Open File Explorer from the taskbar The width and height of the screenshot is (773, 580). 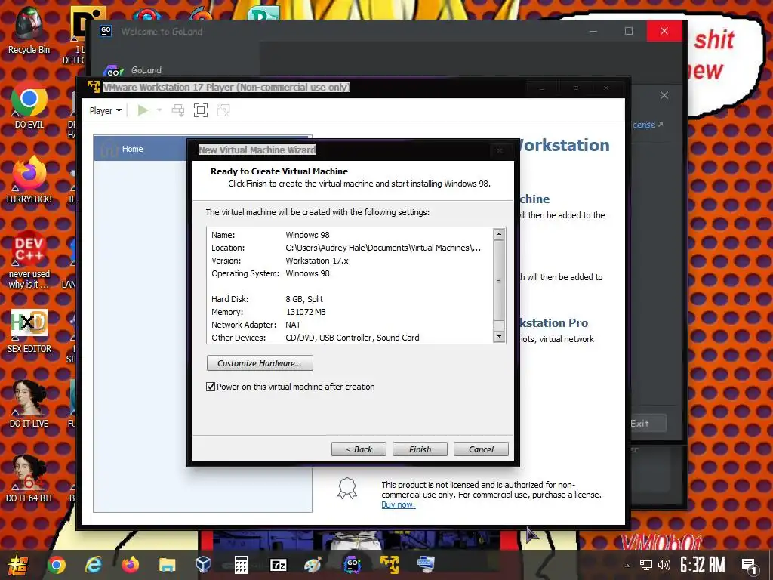(167, 565)
